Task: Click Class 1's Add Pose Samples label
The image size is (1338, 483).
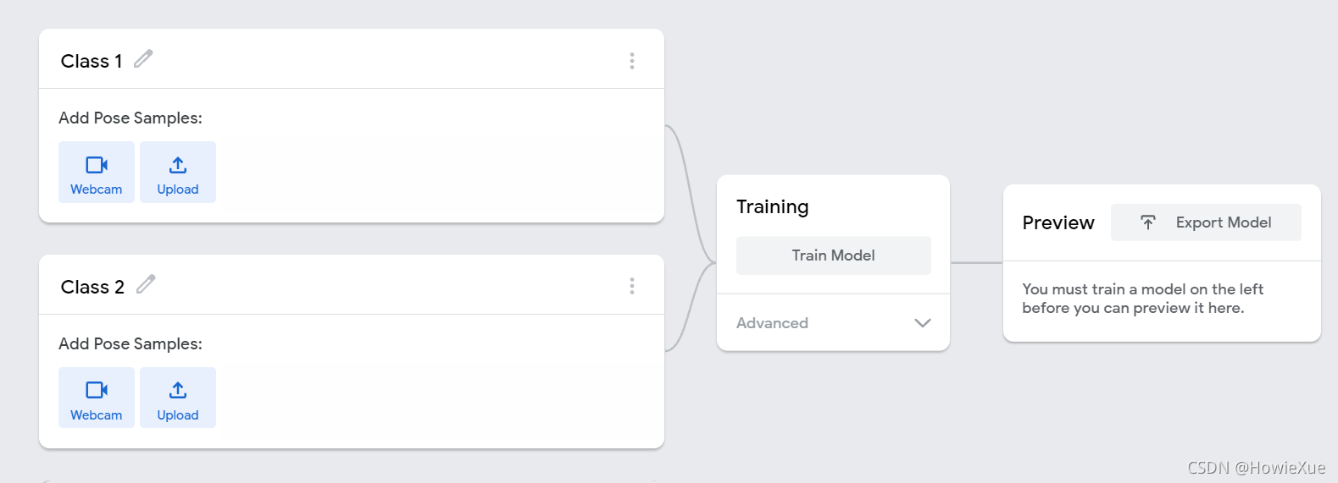Action: (130, 118)
